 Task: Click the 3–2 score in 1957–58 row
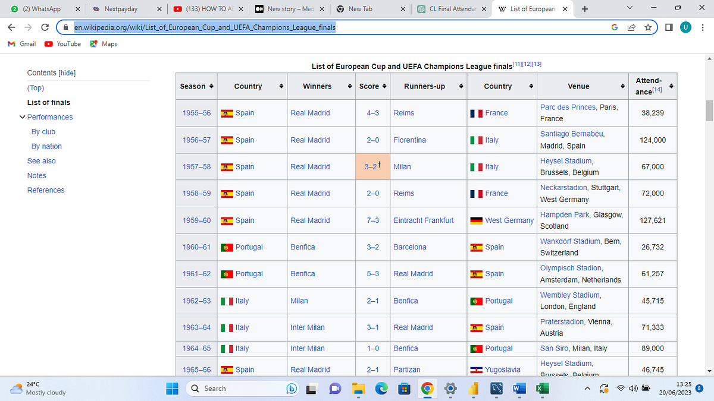[x=371, y=167]
